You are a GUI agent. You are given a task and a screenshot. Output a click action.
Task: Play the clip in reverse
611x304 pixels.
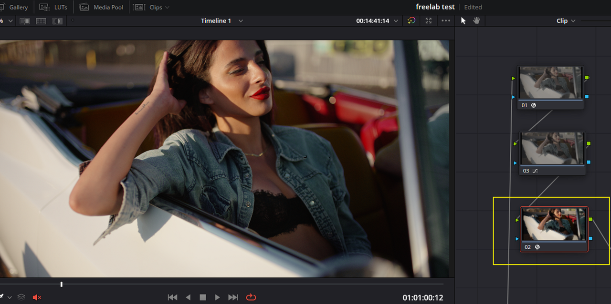188,297
